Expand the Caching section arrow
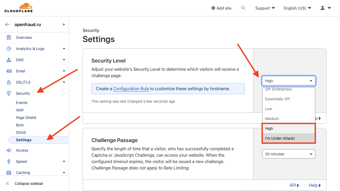 click(64, 173)
